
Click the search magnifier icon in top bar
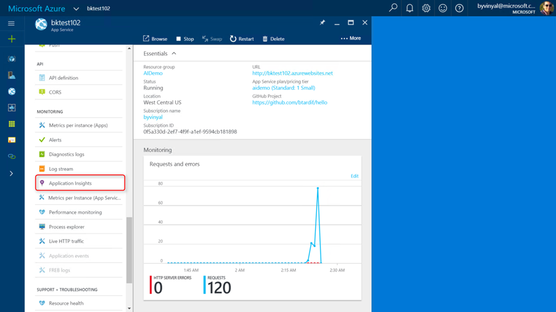tap(393, 8)
